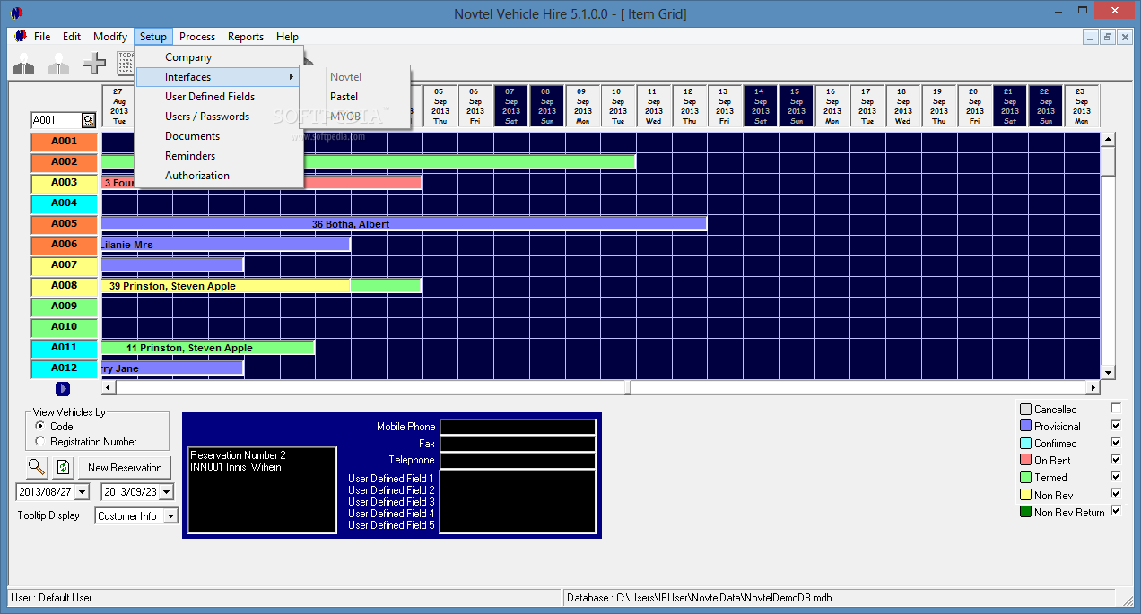This screenshot has width=1141, height=614.
Task: Open the 2013/09/23 end date dropdown
Action: click(x=167, y=492)
